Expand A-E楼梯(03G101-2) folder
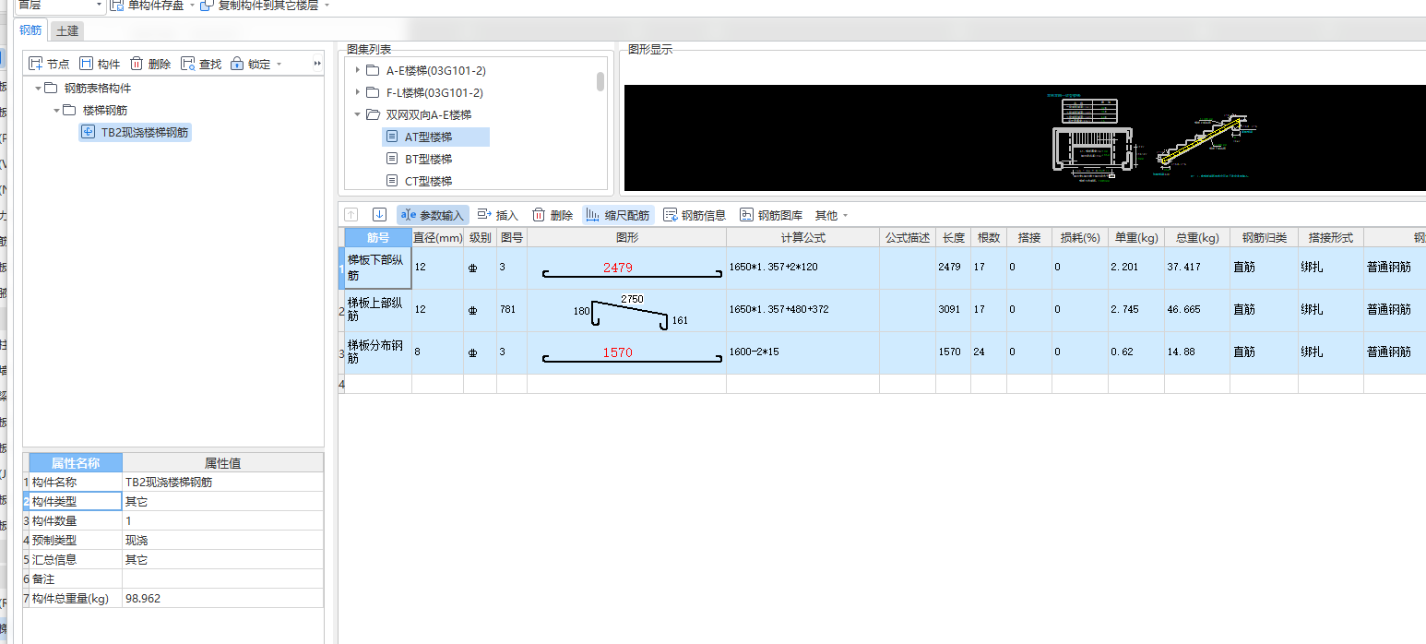 (x=358, y=70)
